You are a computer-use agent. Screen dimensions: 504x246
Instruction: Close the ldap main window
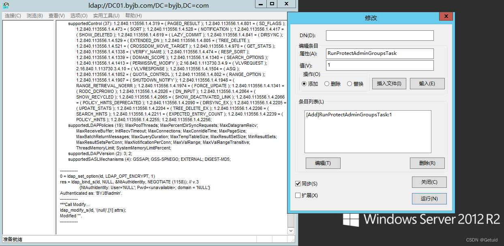(x=287, y=4)
